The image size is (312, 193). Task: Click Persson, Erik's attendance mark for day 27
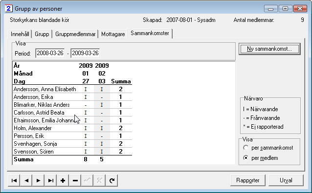coord(86,136)
